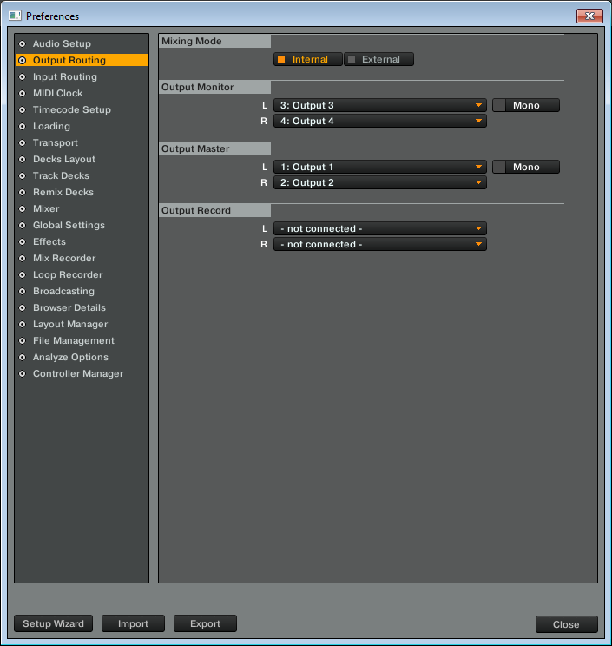The width and height of the screenshot is (612, 646).
Task: Go to Input Routing settings
Action: click(82, 76)
